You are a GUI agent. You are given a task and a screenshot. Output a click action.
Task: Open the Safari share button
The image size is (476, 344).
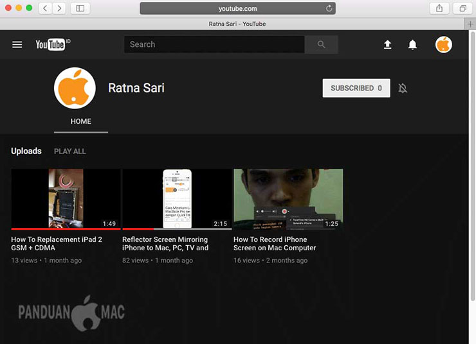click(439, 8)
